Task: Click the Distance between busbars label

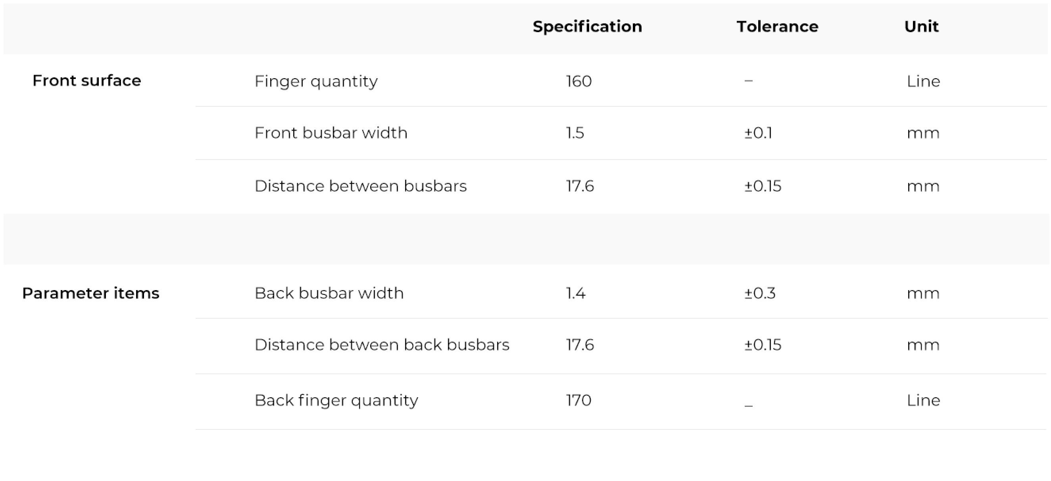Action: coord(360,186)
